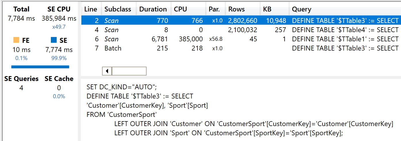Click the SE CPU parallelism x49.7 value
The width and height of the screenshot is (401, 141).
point(59,27)
